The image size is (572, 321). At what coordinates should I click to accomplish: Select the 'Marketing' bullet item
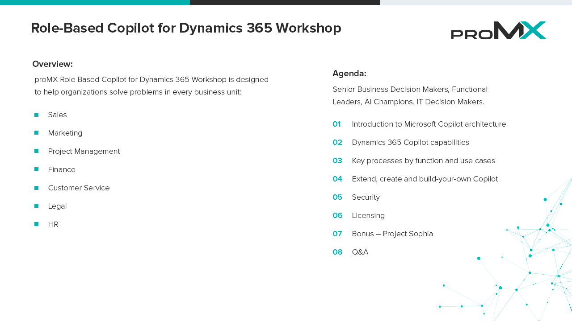(65, 133)
